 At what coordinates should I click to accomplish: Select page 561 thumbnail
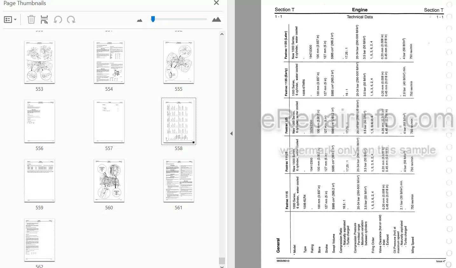pos(179,181)
